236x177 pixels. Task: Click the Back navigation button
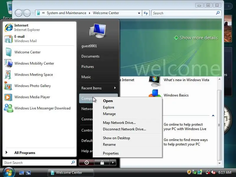click(x=19, y=13)
